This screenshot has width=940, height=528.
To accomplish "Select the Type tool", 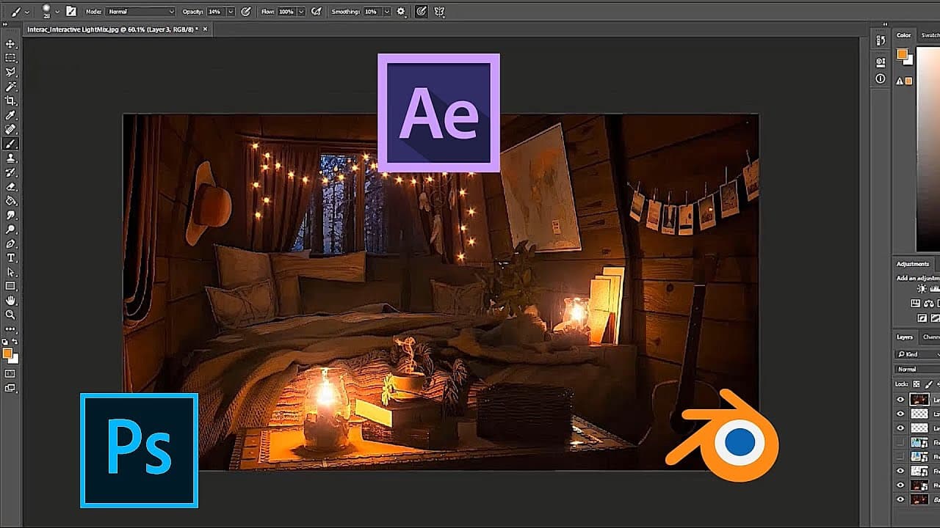I will [x=11, y=257].
